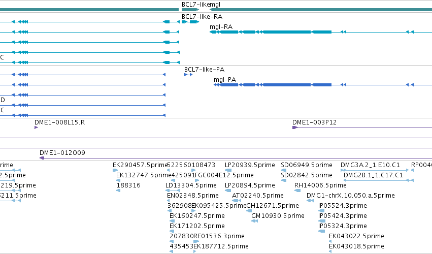Select EST AT02240.5prime

(257, 196)
